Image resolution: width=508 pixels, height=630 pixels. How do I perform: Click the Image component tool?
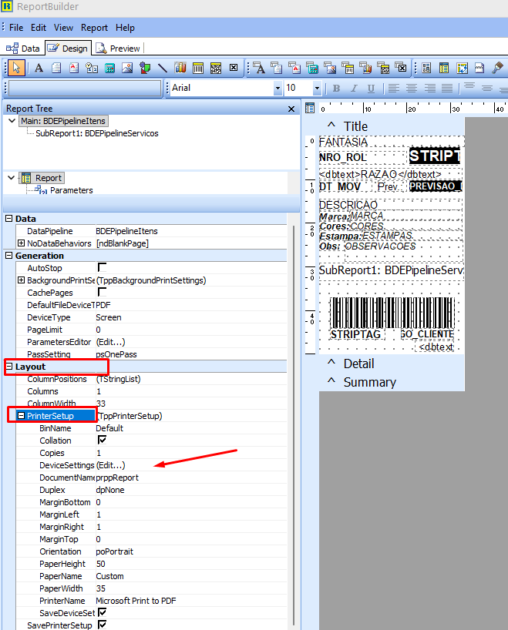[127, 68]
